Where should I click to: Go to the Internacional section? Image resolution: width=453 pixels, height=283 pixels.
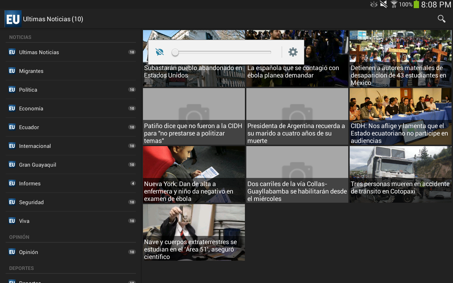[x=35, y=146]
